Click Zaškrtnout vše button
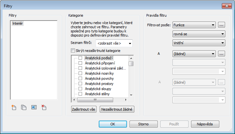The image size is (235, 134). [83, 109]
